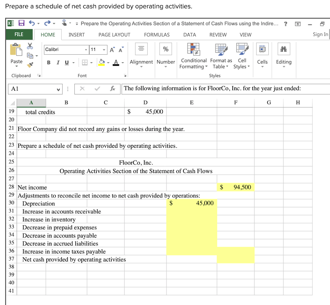
Task: Click the Touch mode hand icon
Action: (64, 22)
